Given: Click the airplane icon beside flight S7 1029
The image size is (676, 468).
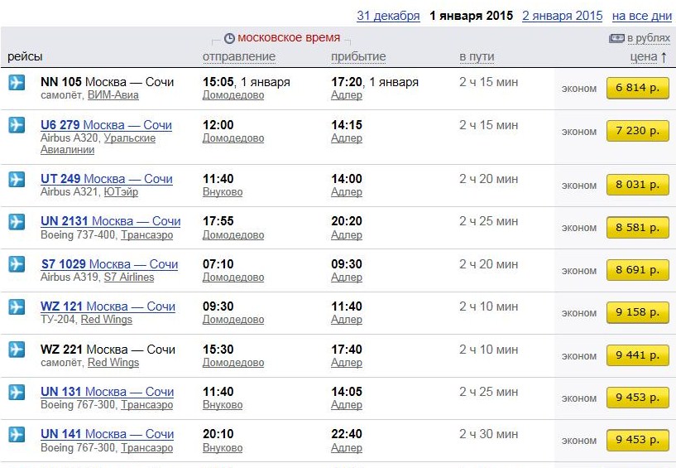Looking at the screenshot, I should [17, 264].
